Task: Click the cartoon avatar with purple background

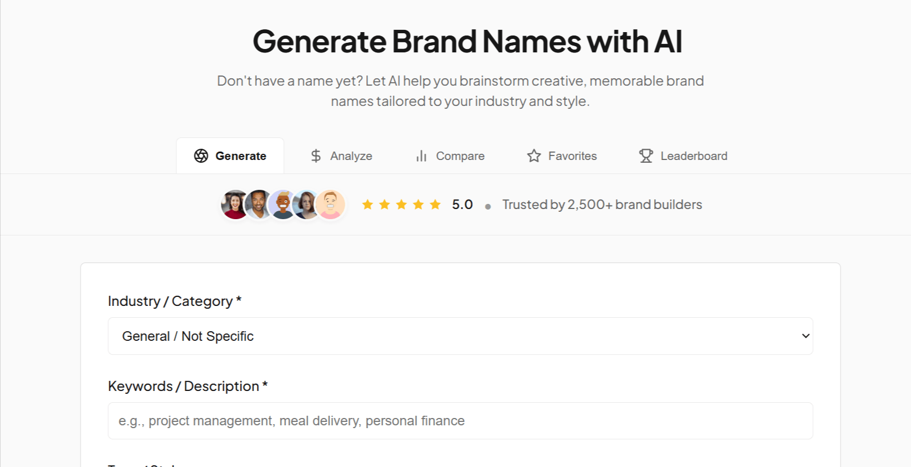Action: pos(282,204)
